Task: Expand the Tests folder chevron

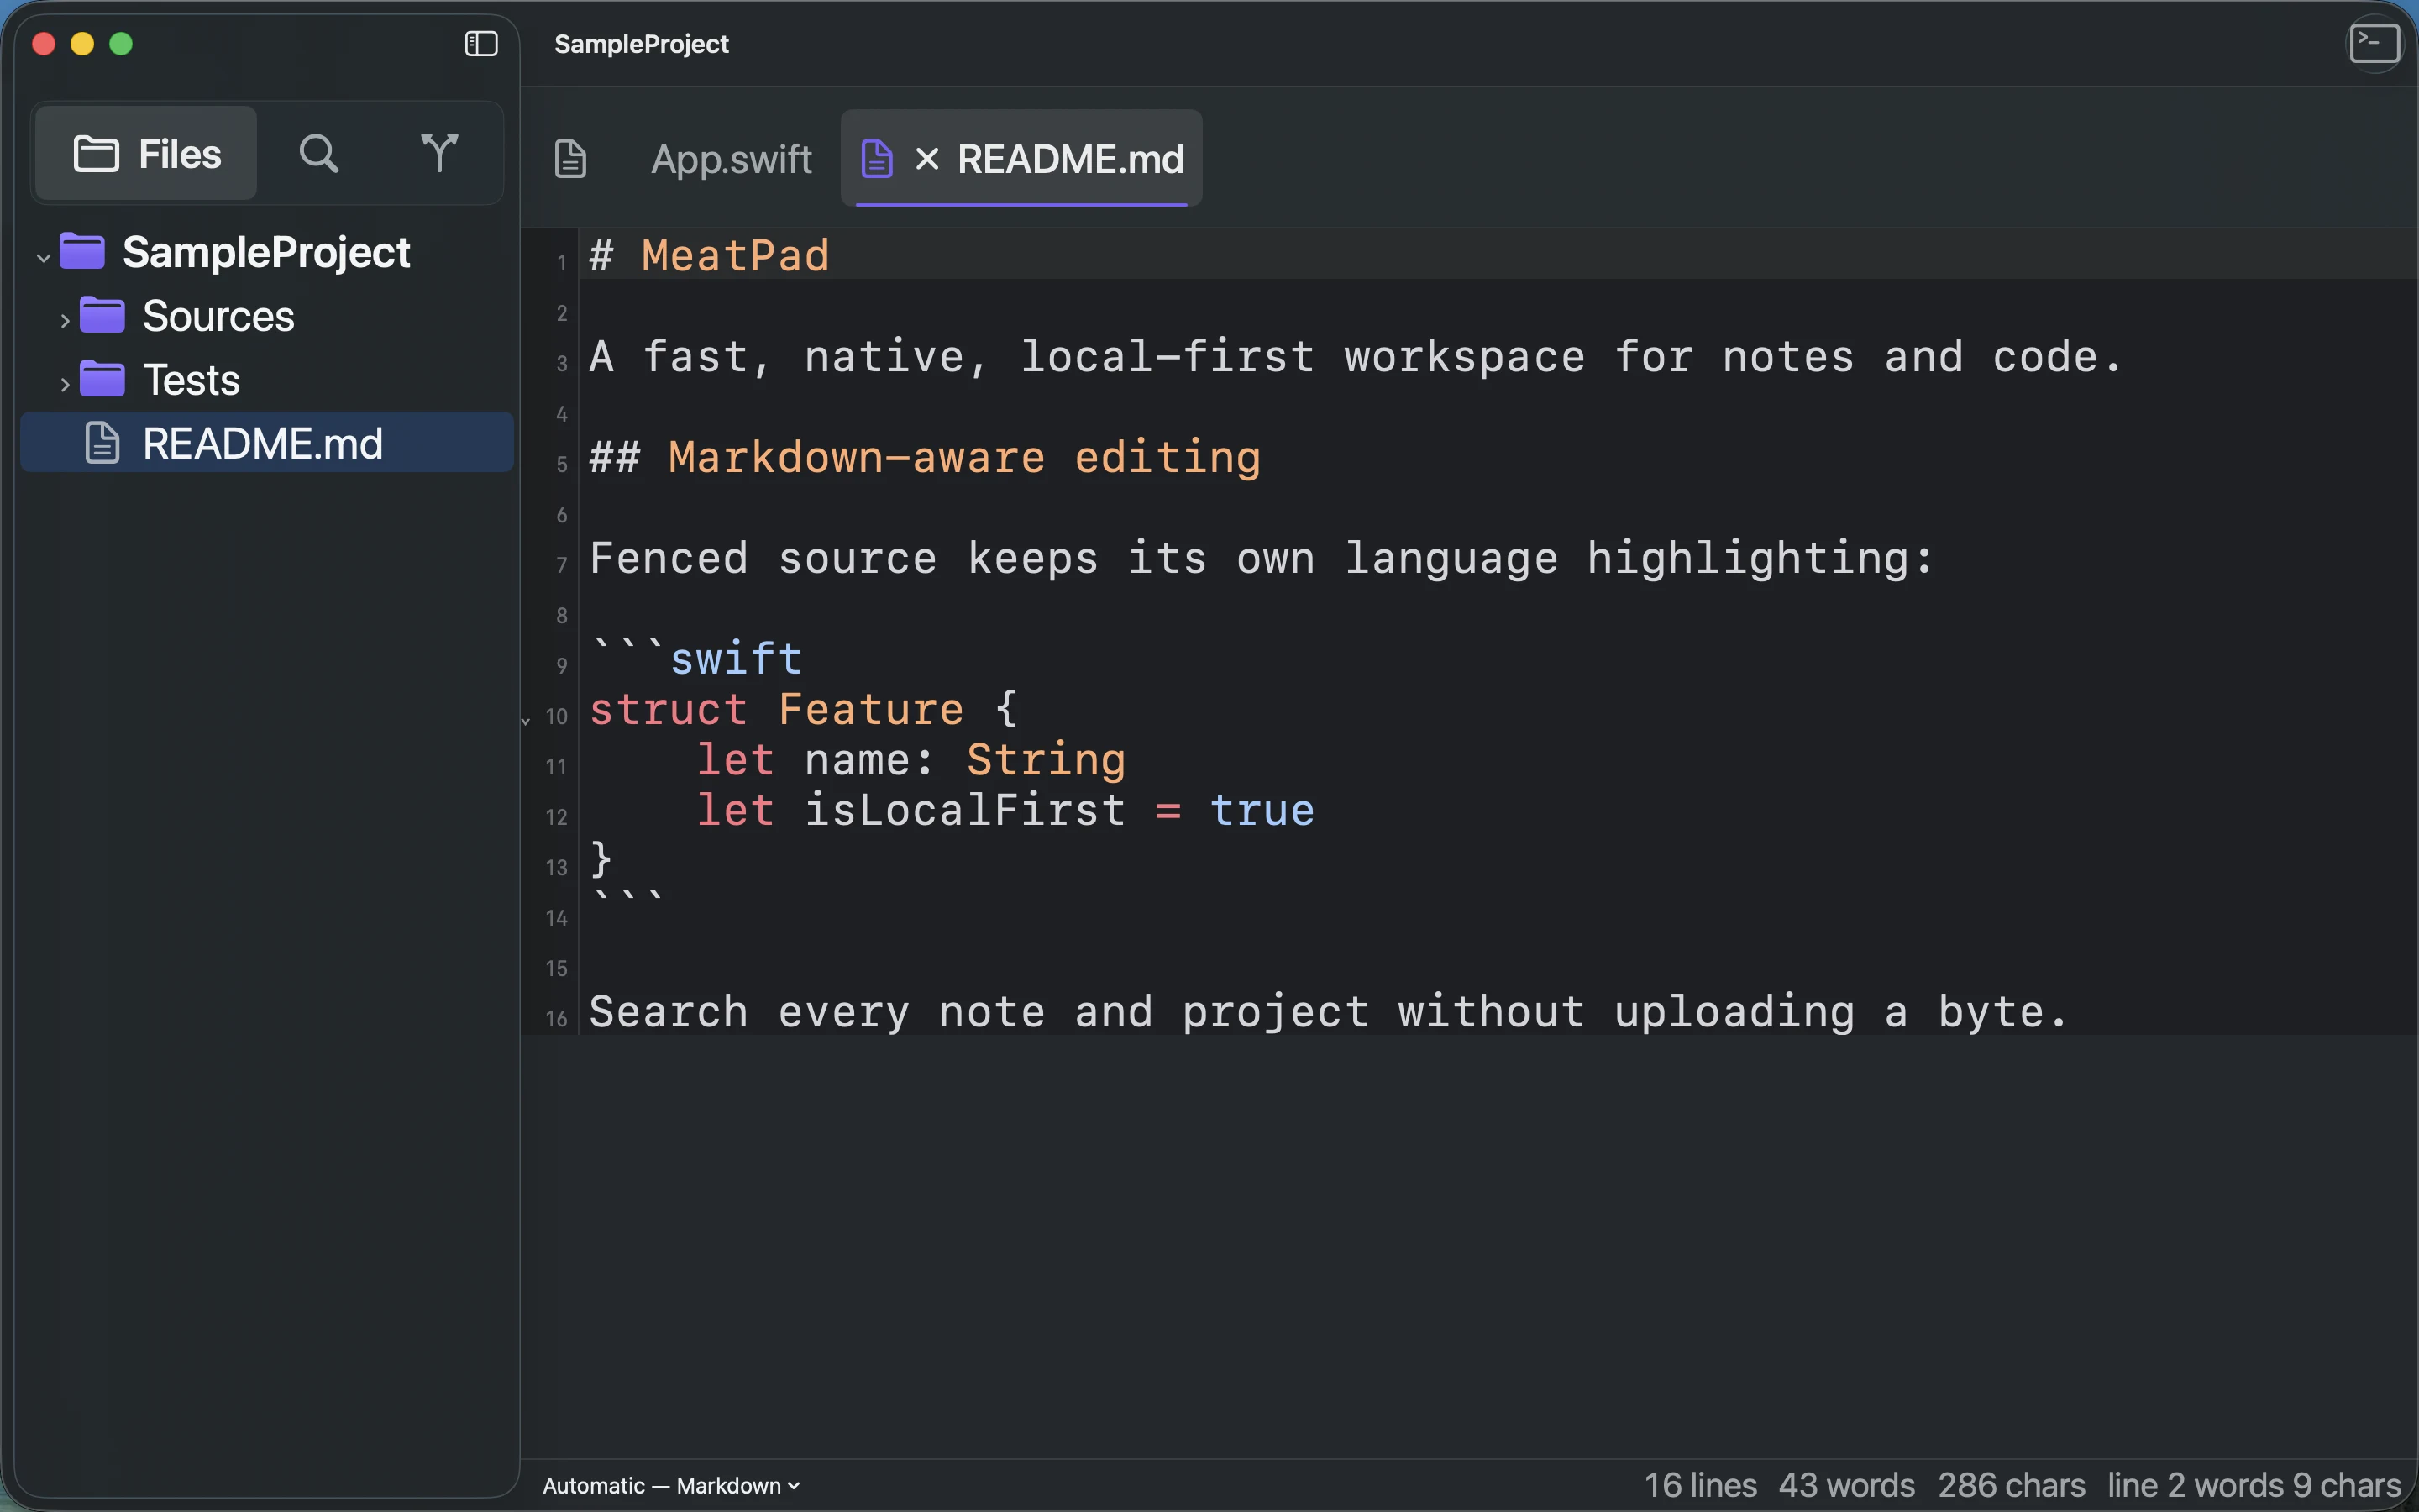Action: (65, 384)
